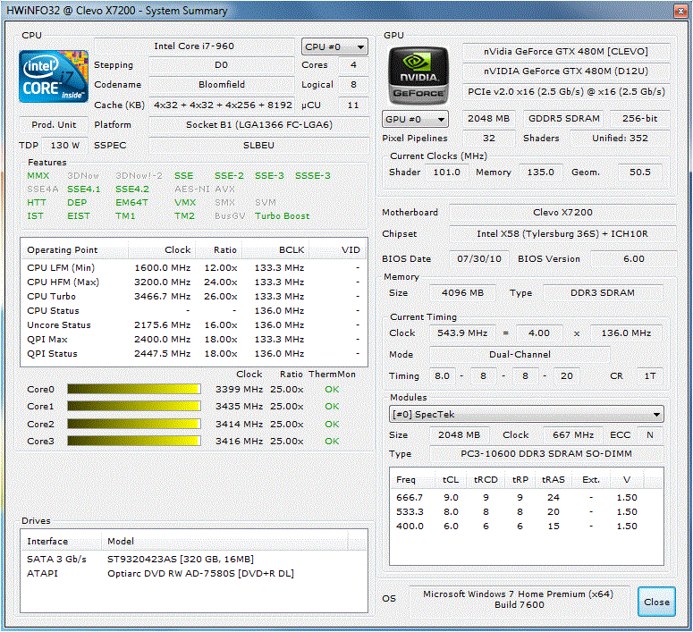Click the Core0 3399 MHz clock value

click(x=239, y=389)
